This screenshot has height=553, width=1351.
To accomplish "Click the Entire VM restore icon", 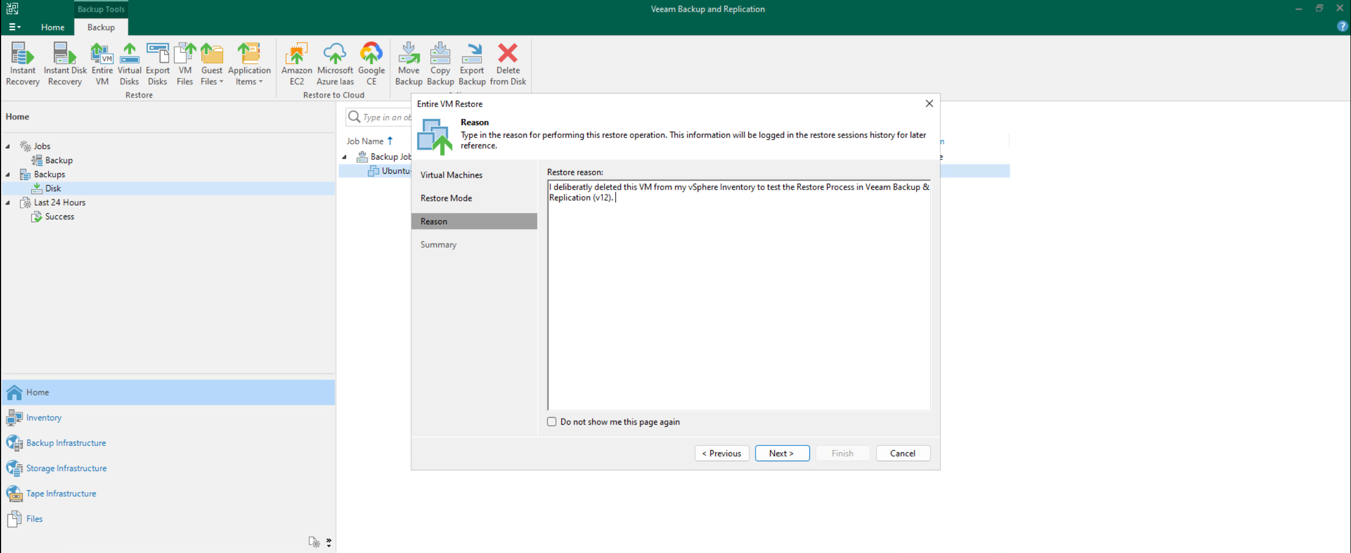I will 102,64.
